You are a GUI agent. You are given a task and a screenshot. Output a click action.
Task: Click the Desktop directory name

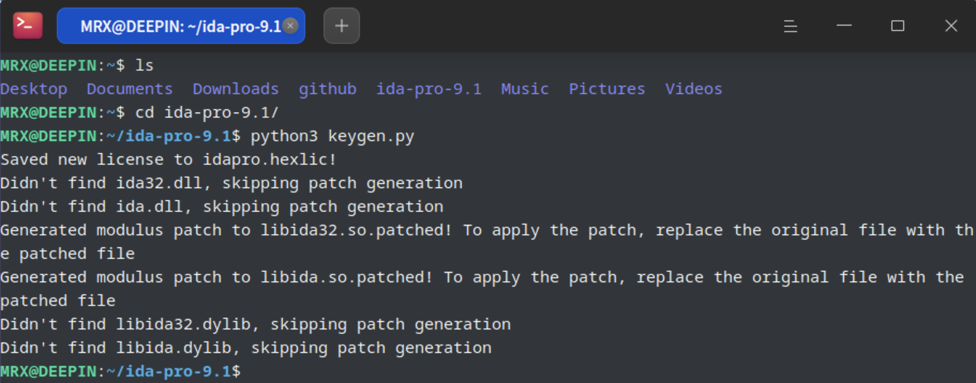(x=34, y=89)
